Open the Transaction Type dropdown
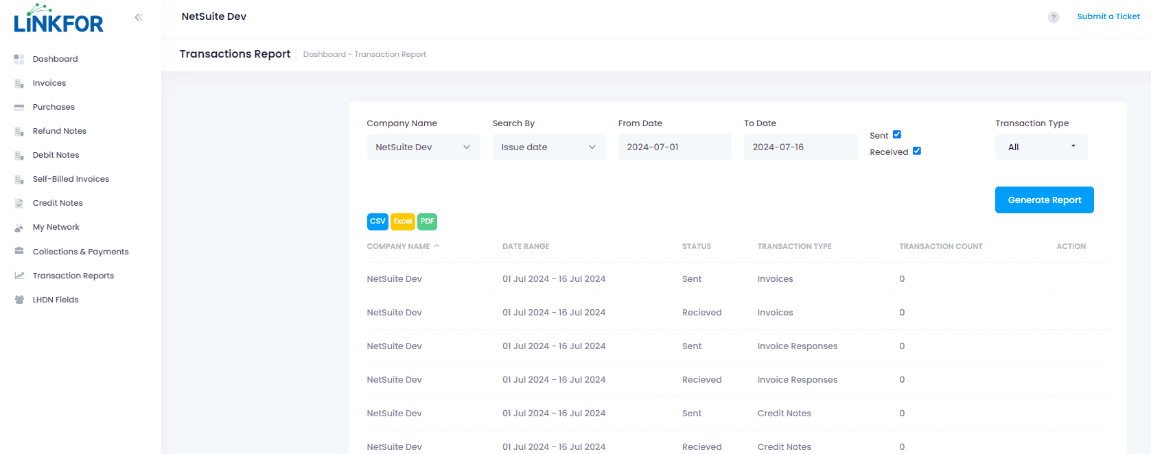1151x454 pixels. point(1040,147)
